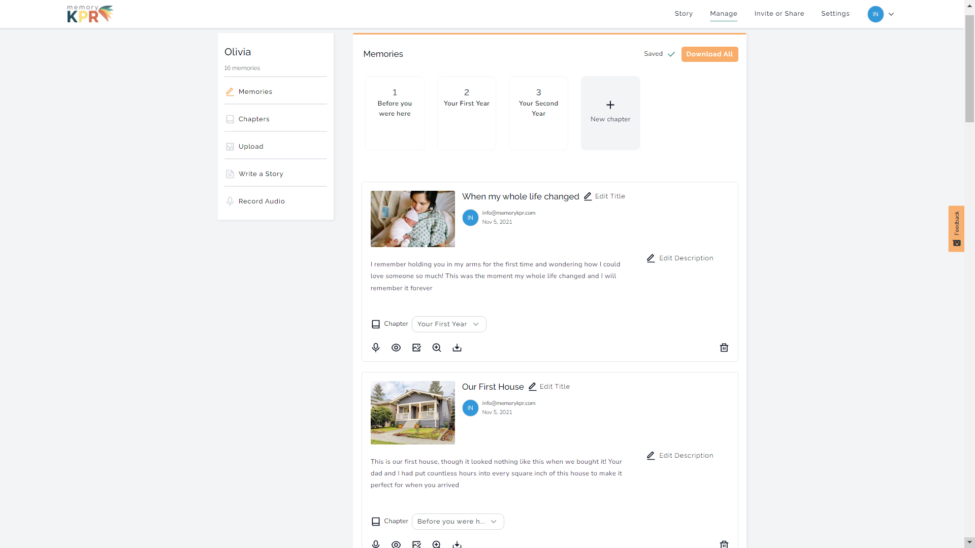Click the '16 memories' count text
This screenshot has height=548, width=975.
[x=242, y=68]
